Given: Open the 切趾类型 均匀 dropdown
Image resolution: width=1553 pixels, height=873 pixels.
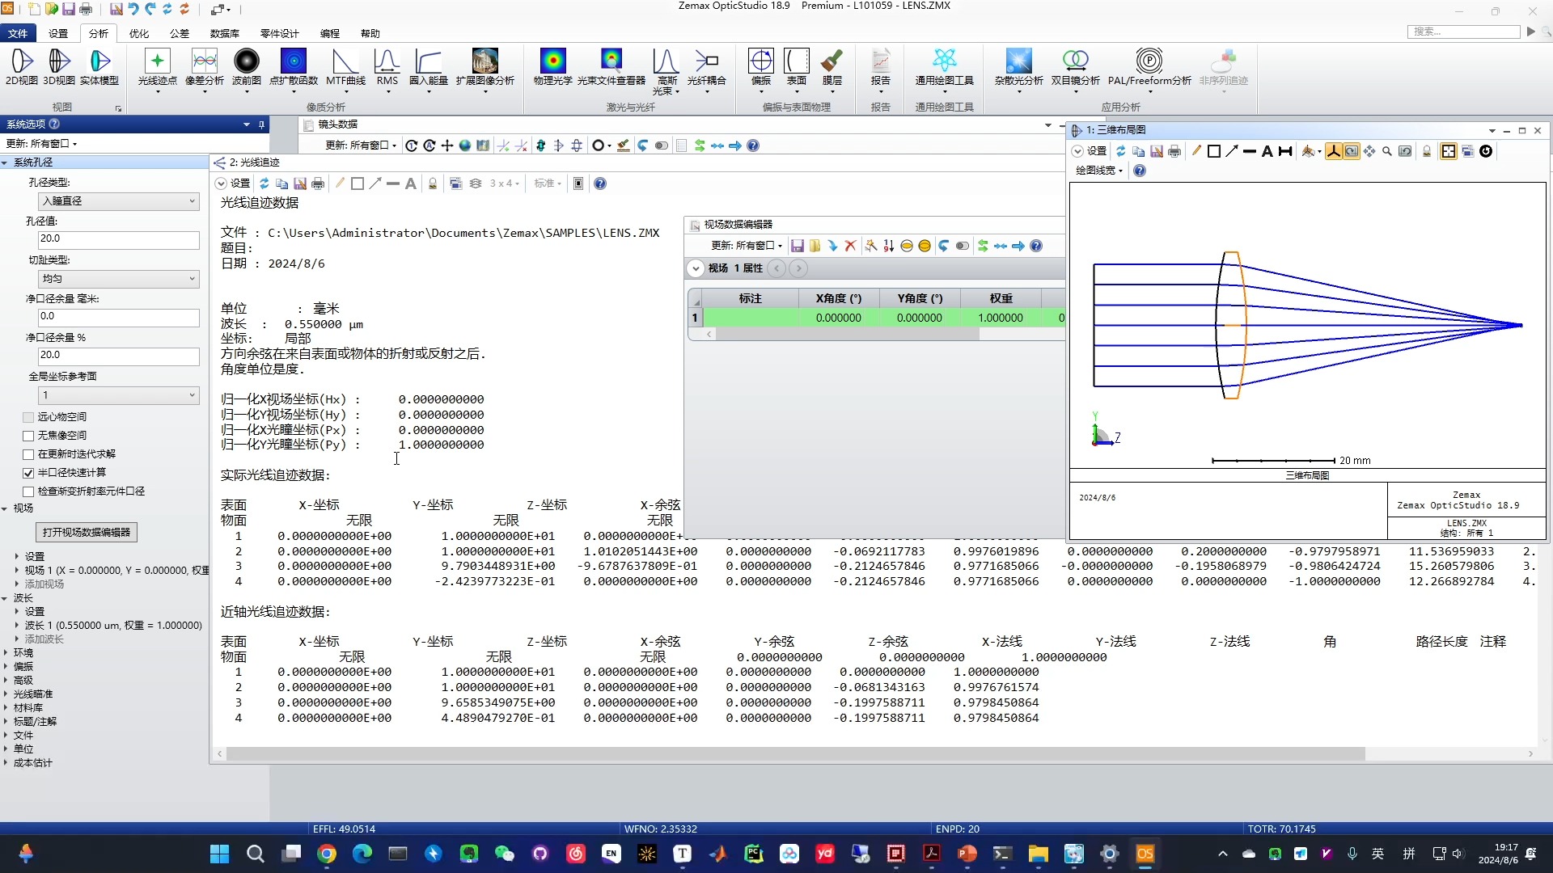Looking at the screenshot, I should (x=118, y=279).
